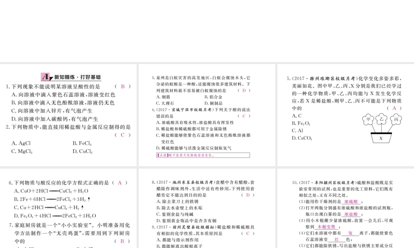This screenshot has height=248, width=414.
Task: Click the flower labeled 丙 in diagram
Action: (396, 119)
